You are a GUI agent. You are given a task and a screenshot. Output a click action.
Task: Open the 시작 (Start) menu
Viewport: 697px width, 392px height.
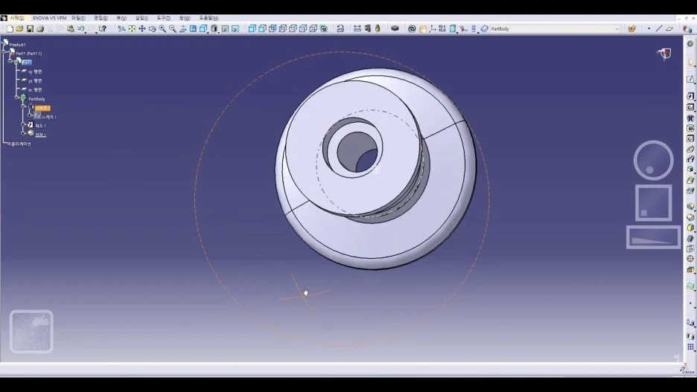(17, 18)
